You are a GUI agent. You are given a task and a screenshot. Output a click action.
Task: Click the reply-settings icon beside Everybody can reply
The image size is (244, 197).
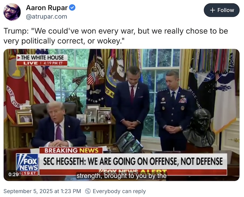pos(88,191)
